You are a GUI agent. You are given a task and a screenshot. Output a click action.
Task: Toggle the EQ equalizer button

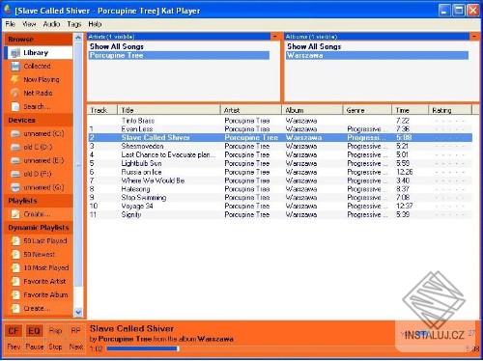point(34,331)
